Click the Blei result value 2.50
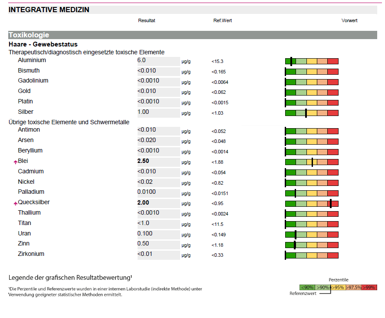 coord(143,161)
